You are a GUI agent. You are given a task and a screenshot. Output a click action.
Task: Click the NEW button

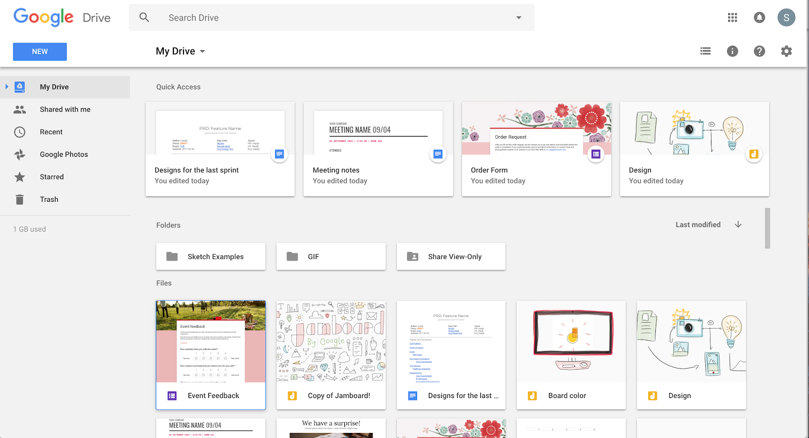pos(40,52)
